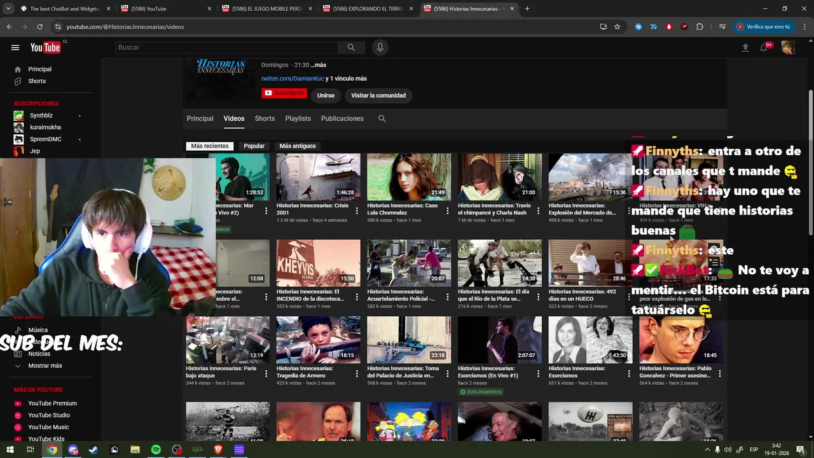
Task: Open Steam from the taskbar
Action: pos(93,450)
